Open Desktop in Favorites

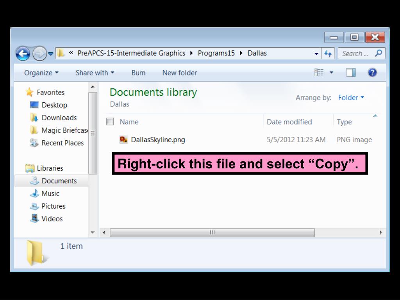pyautogui.click(x=54, y=105)
